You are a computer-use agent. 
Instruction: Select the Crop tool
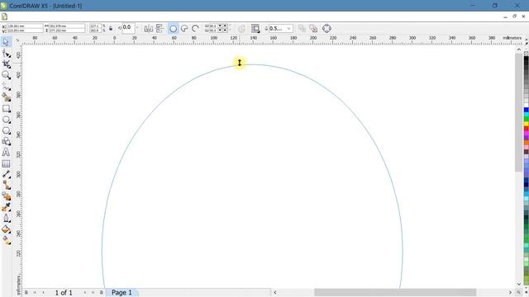pyautogui.click(x=6, y=64)
